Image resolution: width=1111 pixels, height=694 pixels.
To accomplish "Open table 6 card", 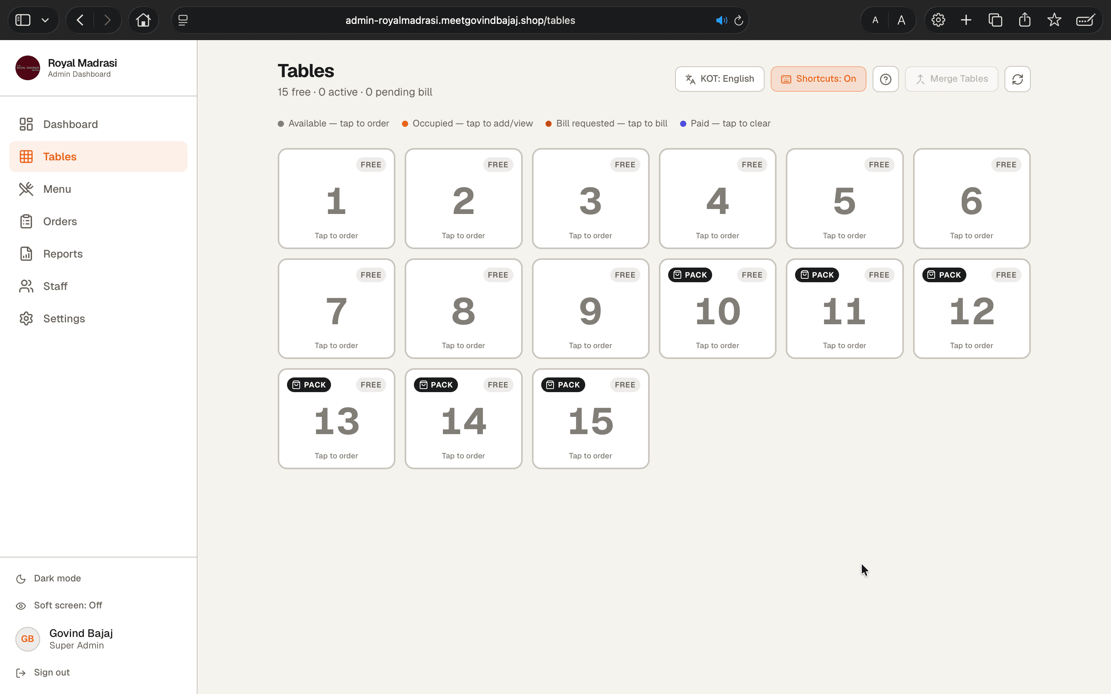I will [x=971, y=198].
